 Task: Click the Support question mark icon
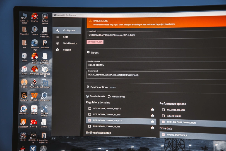pyautogui.click(x=57, y=50)
